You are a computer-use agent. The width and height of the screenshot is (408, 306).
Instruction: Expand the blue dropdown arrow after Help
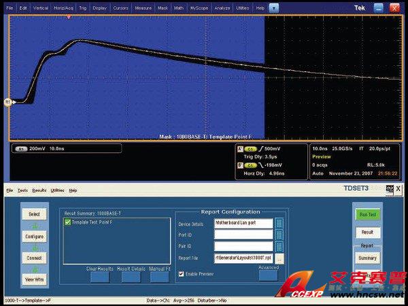pyautogui.click(x=273, y=7)
